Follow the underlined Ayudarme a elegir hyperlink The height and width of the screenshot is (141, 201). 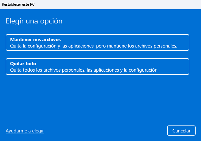[x=25, y=131]
